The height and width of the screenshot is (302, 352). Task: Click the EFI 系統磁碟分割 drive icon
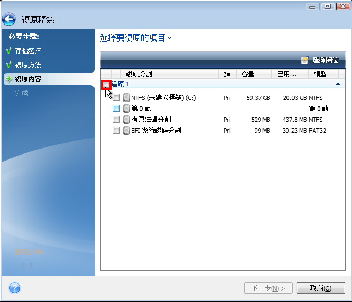(126, 131)
